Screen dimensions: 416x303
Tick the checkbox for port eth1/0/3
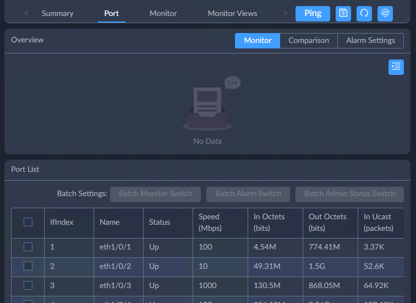28,285
